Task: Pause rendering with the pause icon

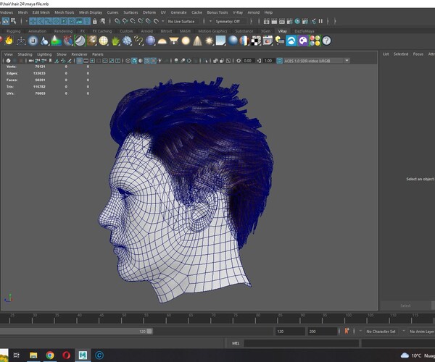Action: (x=320, y=21)
